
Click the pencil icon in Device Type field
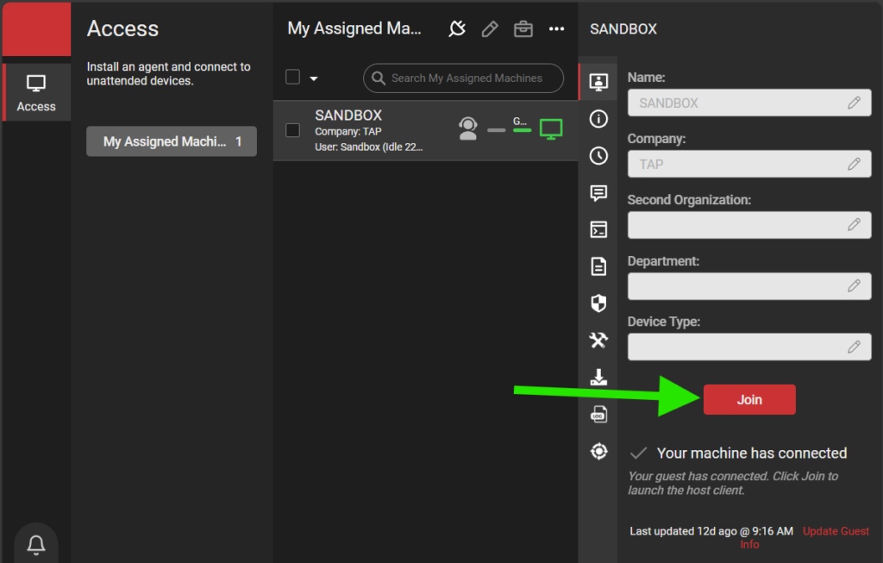pos(854,347)
